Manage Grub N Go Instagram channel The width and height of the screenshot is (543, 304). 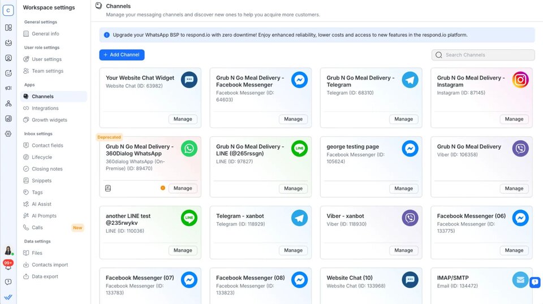tap(514, 119)
